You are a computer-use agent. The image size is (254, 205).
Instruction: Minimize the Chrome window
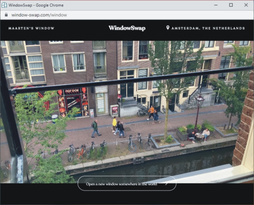(x=216, y=5)
